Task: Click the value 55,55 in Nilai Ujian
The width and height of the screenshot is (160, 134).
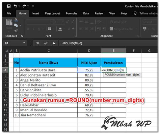Action: pyautogui.click(x=89, y=90)
